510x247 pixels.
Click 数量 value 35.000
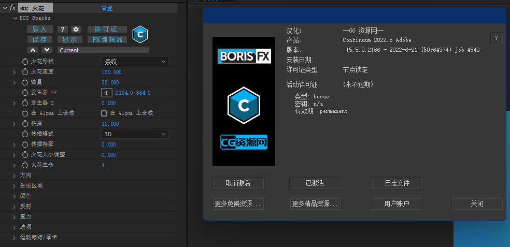(110, 82)
